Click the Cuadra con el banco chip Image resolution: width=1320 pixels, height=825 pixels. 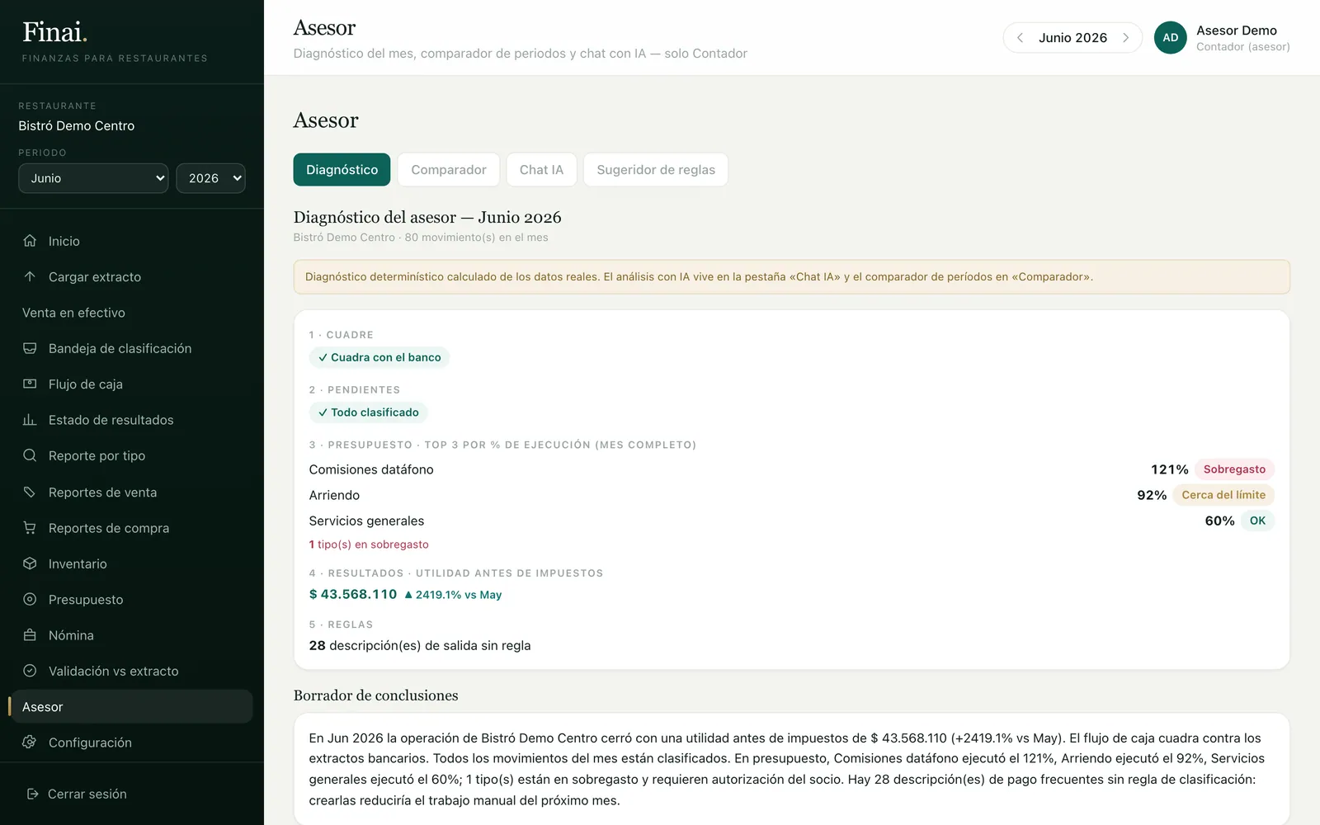pos(379,357)
